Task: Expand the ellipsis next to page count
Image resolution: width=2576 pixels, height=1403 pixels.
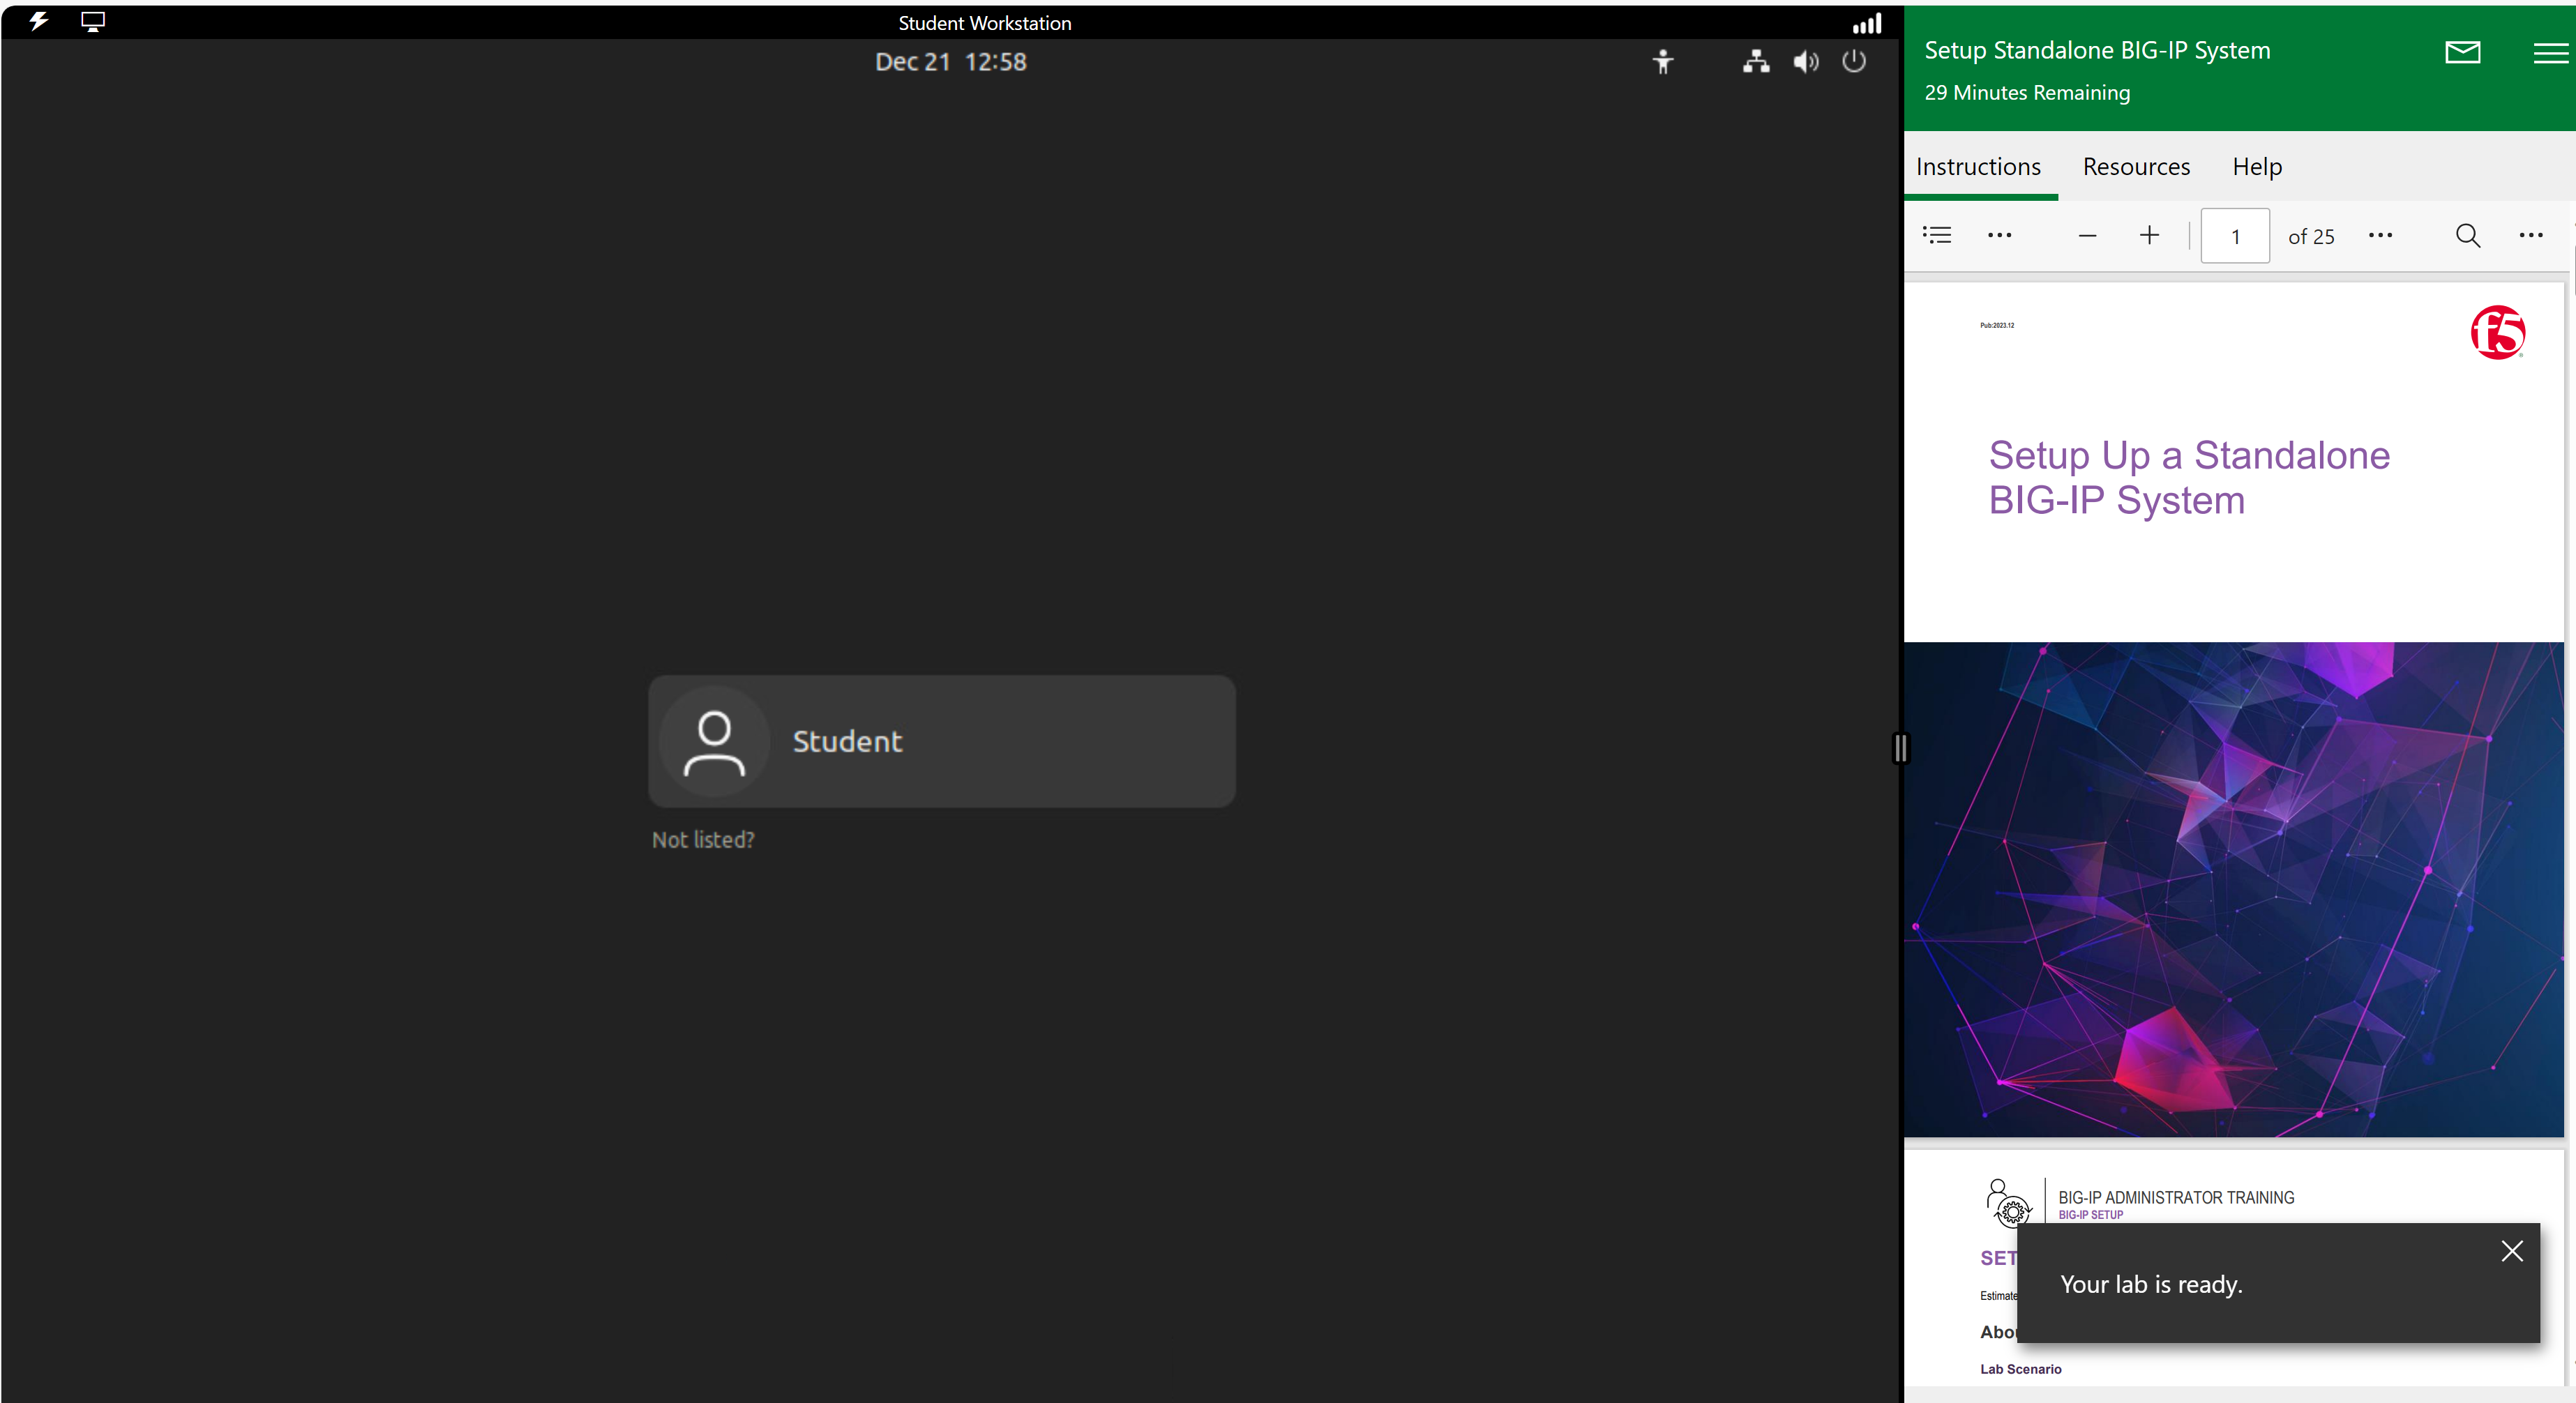Action: point(2380,235)
